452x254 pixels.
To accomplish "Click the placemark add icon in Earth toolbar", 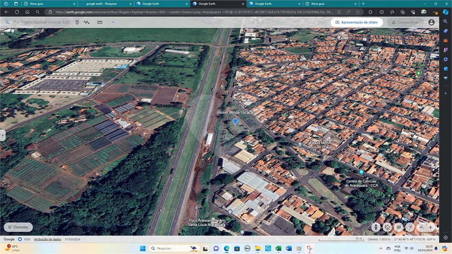I will click(77, 22).
